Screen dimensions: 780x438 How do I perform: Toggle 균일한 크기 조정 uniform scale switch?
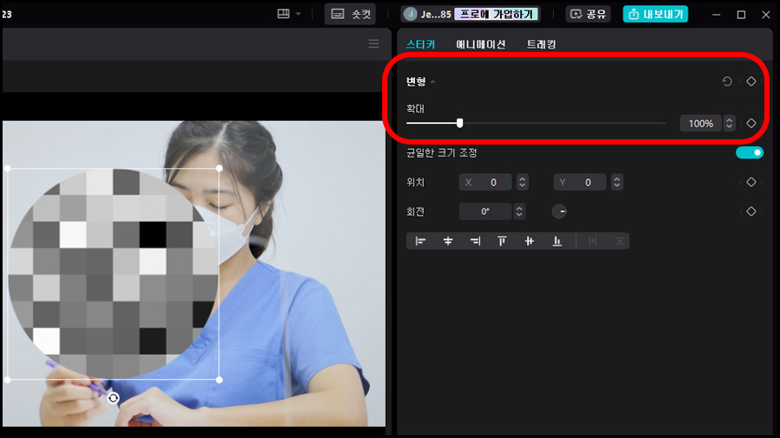(749, 152)
